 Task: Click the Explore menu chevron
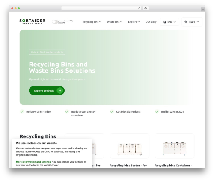139,22
